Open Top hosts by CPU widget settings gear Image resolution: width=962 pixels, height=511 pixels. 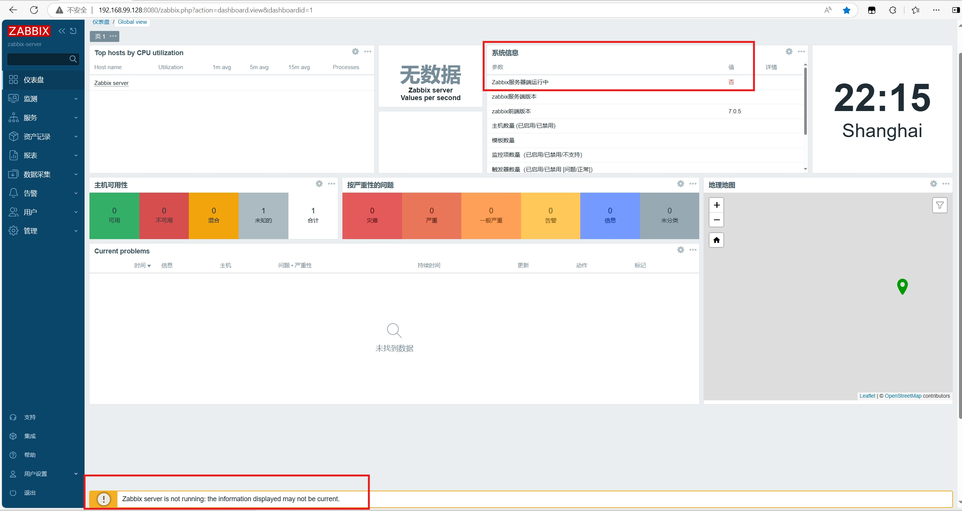click(355, 51)
